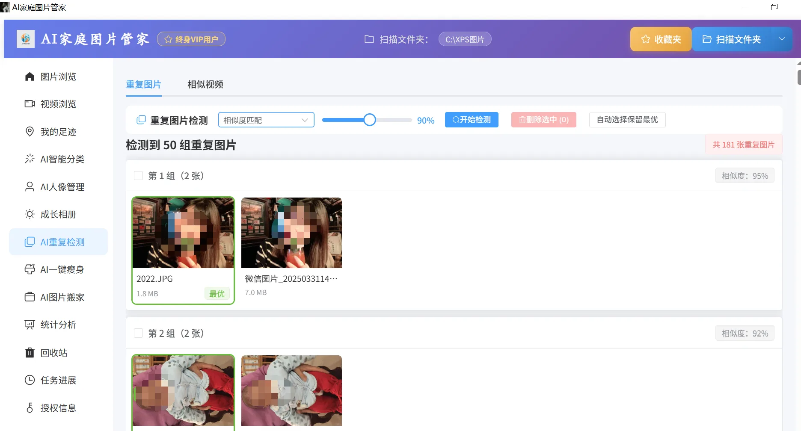
Task: Click the similarity slider track's unfilled part
Action: point(394,120)
